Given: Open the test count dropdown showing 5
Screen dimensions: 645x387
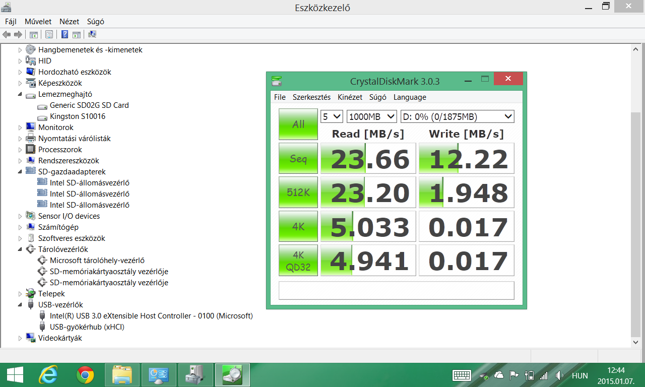Looking at the screenshot, I should (x=332, y=116).
